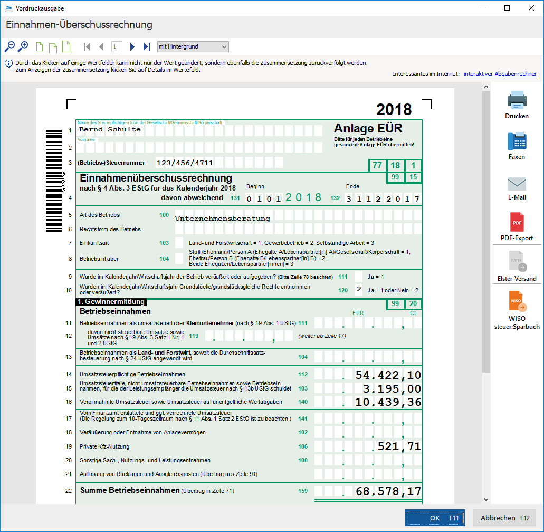Open the 'mit Hintergrund' dropdown

pos(193,47)
